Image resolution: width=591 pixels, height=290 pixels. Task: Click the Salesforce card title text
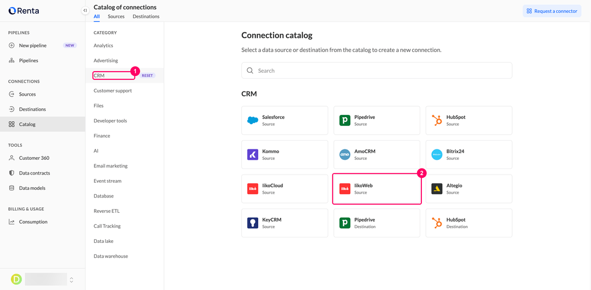[273, 117]
